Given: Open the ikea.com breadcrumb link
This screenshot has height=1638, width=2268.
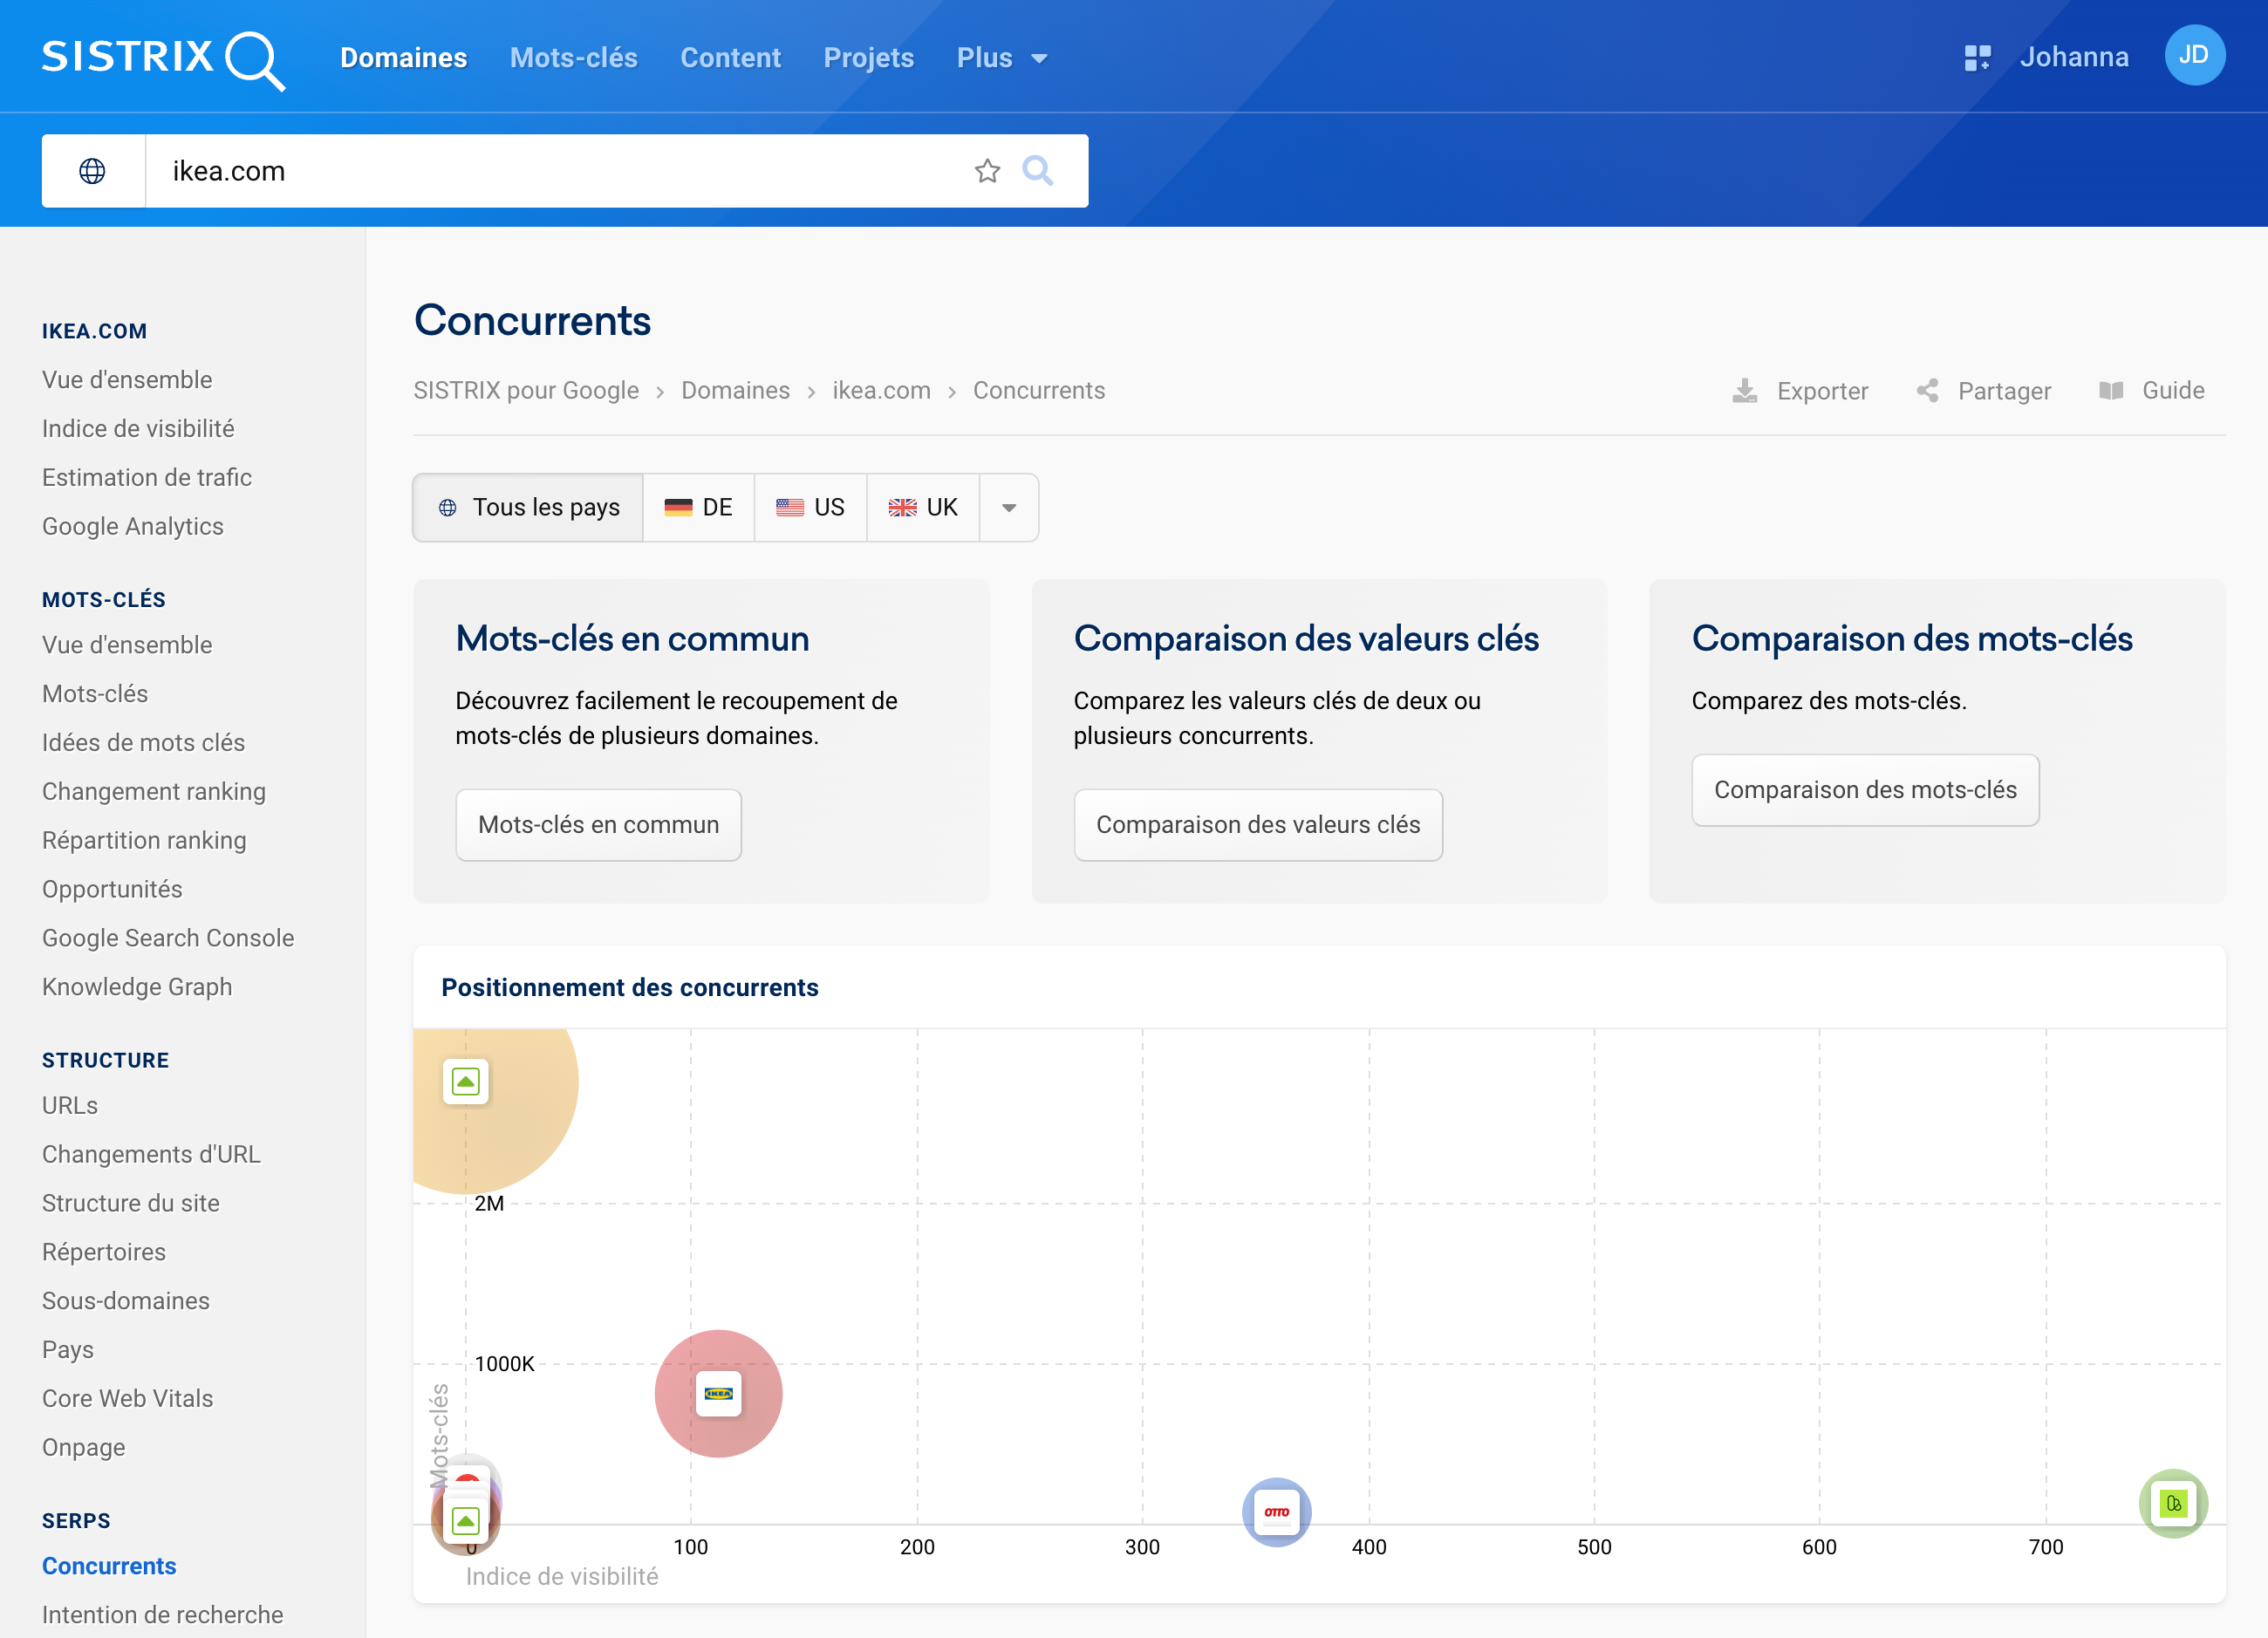Looking at the screenshot, I should (881, 391).
